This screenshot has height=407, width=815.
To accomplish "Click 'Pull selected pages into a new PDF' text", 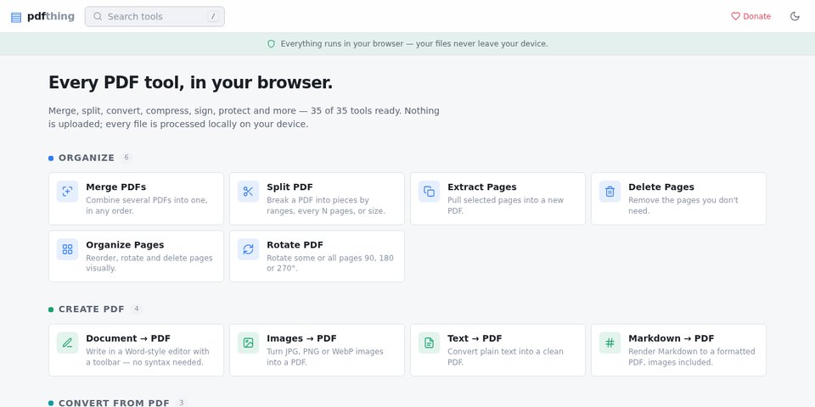I will click(505, 205).
